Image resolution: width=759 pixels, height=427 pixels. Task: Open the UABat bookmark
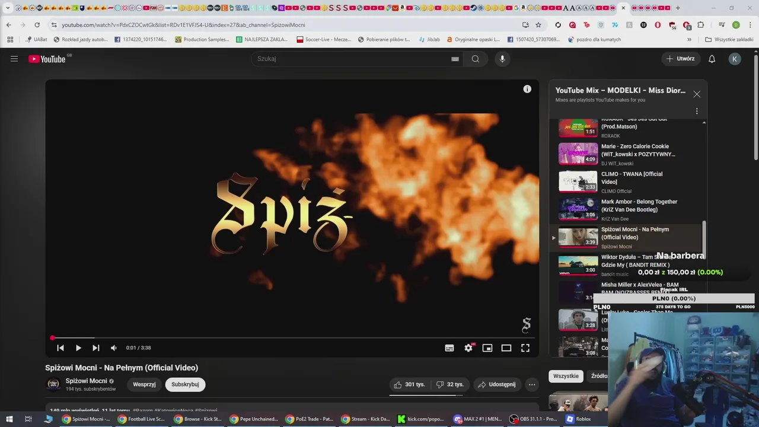click(x=36, y=40)
